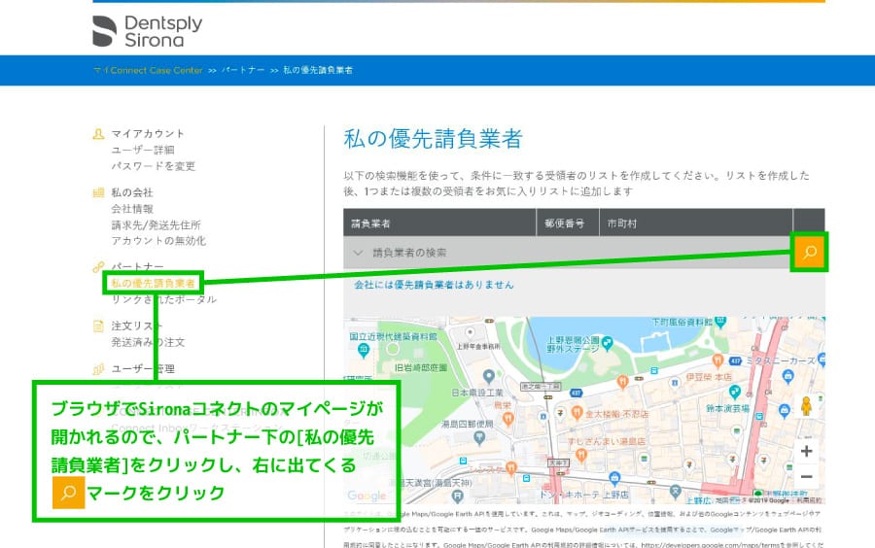Click the マイアカウント person icon

(98, 134)
